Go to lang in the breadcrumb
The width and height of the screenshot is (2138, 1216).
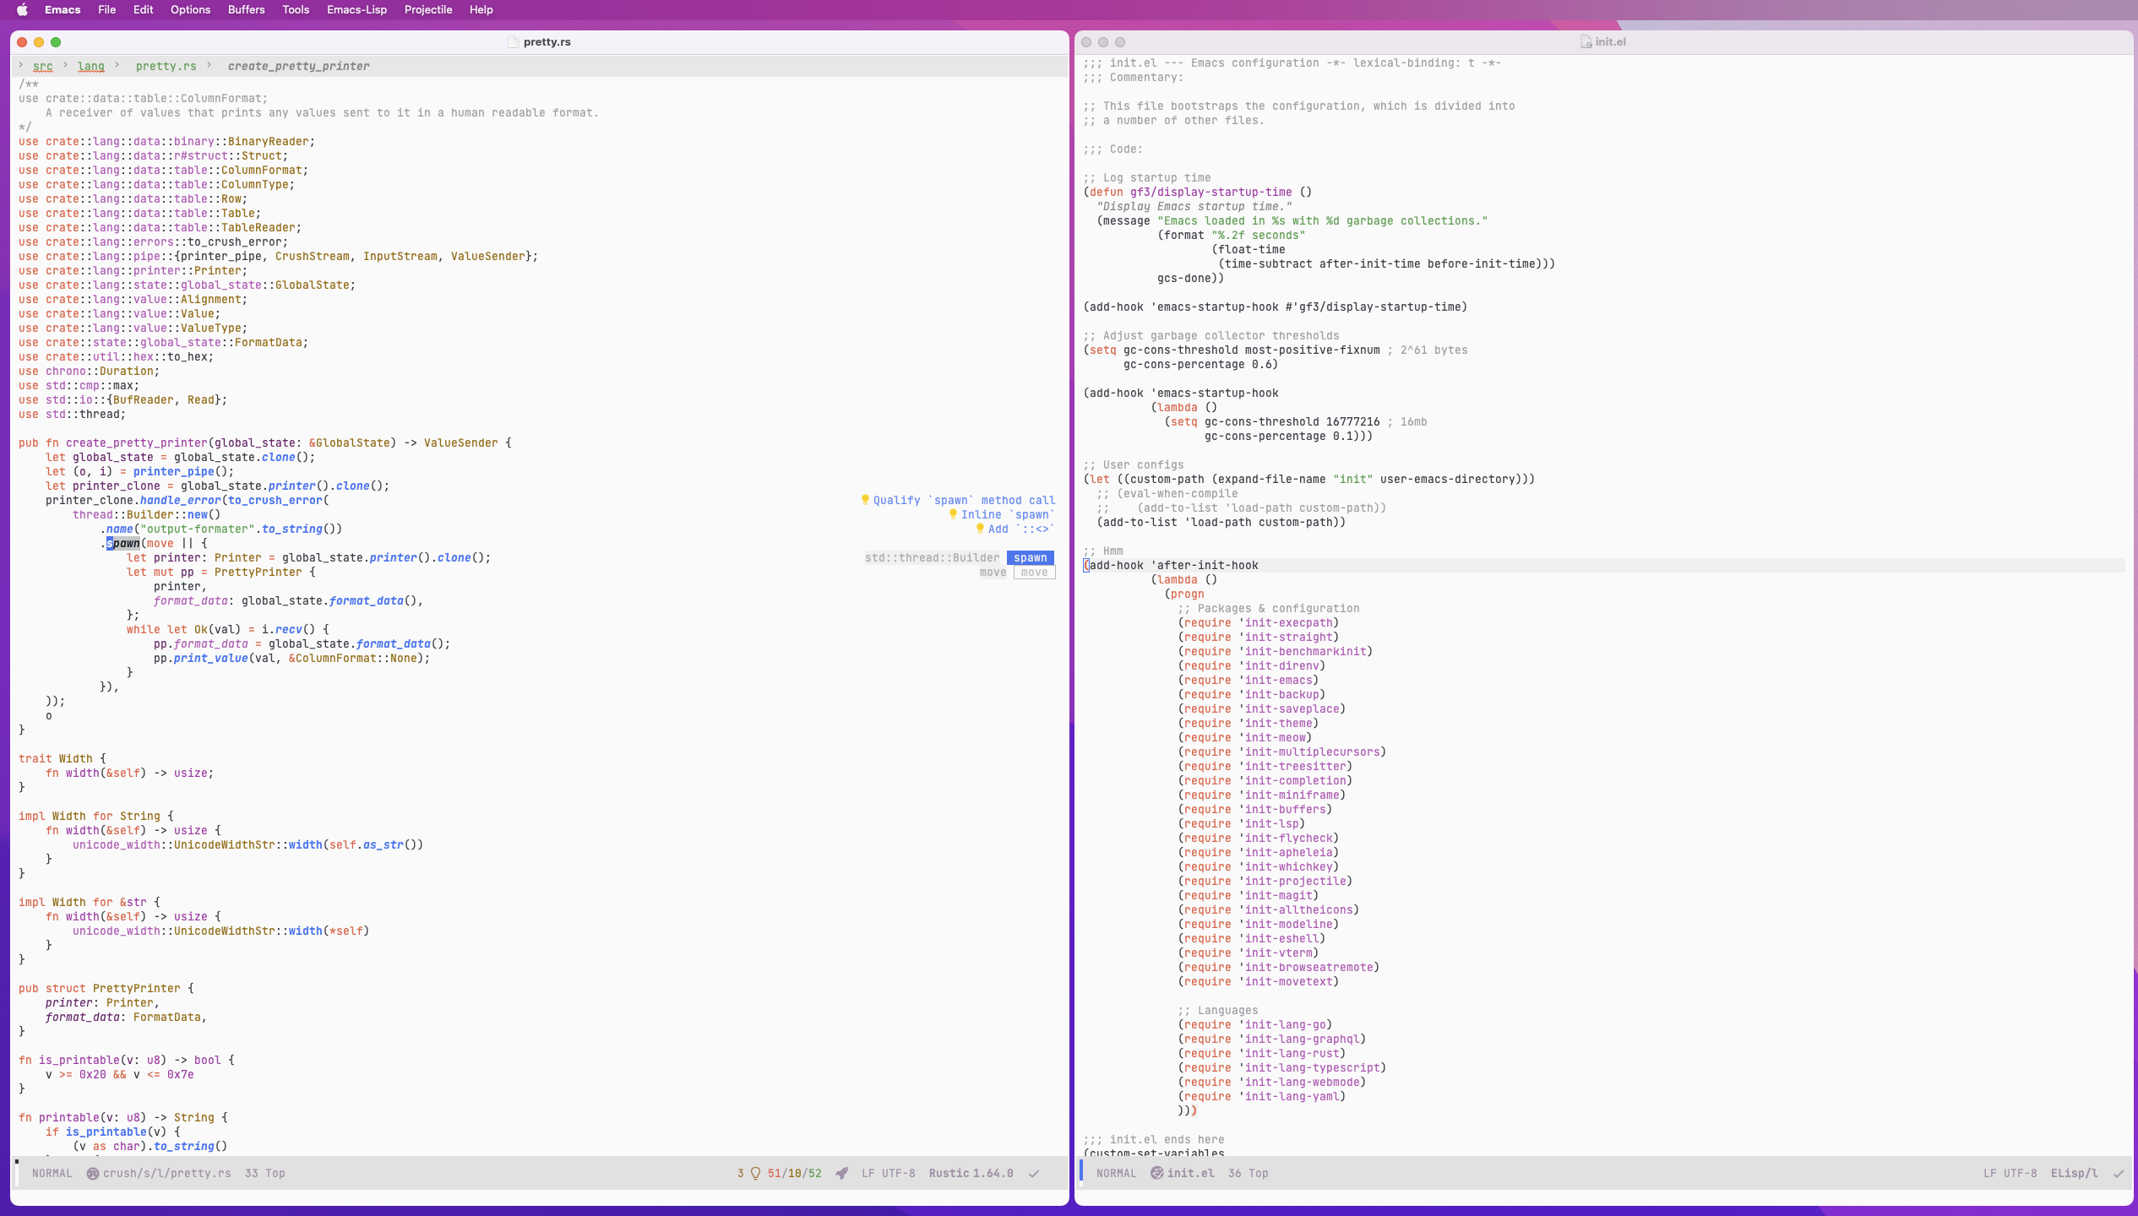click(x=90, y=66)
